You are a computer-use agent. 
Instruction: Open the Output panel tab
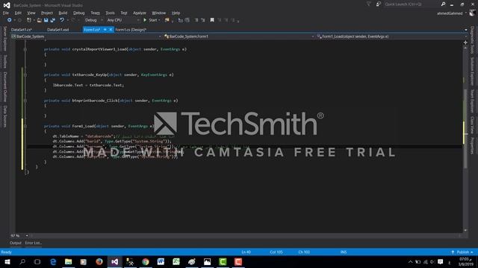coord(15,243)
